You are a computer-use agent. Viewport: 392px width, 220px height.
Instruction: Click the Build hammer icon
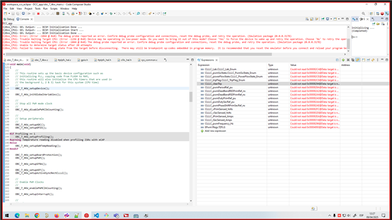point(130,13)
